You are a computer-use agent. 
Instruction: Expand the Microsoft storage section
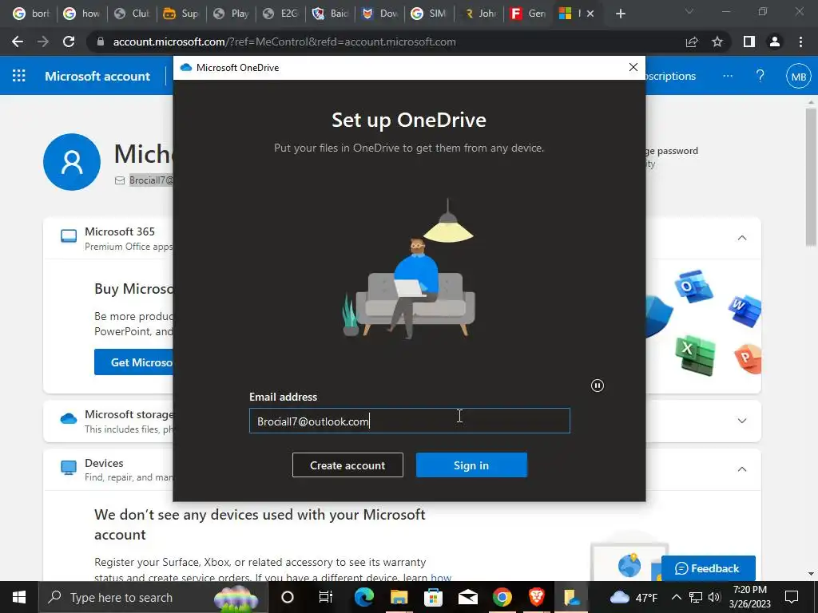point(742,421)
